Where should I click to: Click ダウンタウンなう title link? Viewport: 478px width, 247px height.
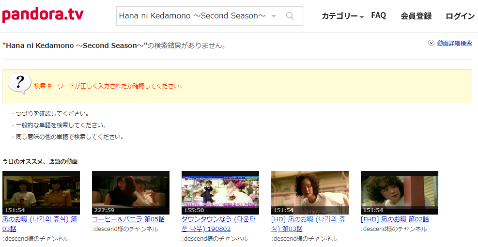218,224
